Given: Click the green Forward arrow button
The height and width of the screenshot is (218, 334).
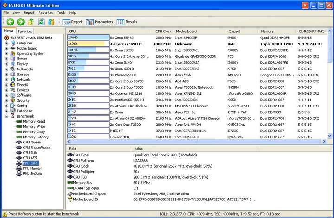Looking at the screenshot, I should [x=21, y=22].
